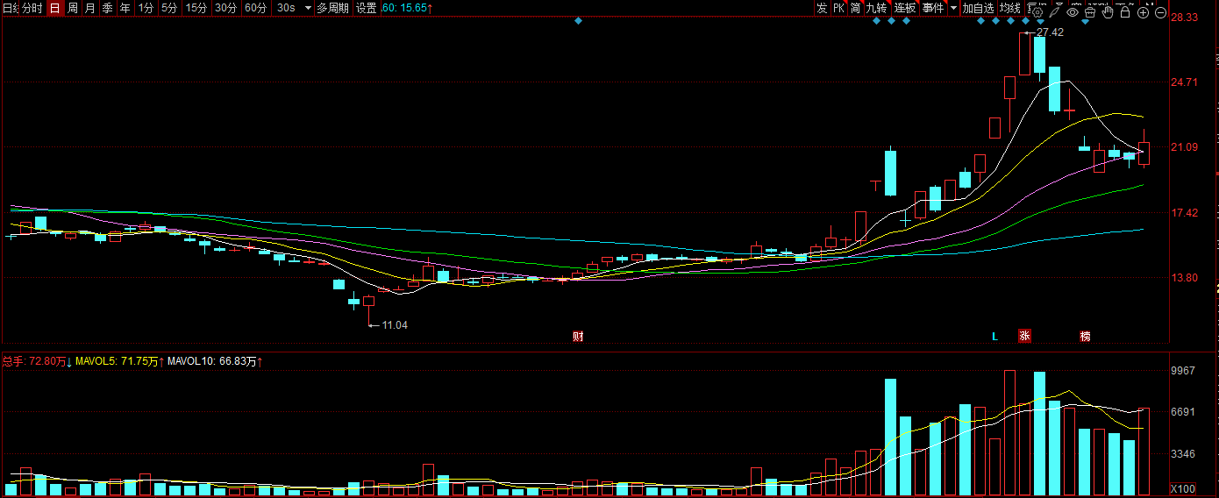1219x498 pixels.
Task: Toggle the 连板 indicator
Action: tap(905, 8)
